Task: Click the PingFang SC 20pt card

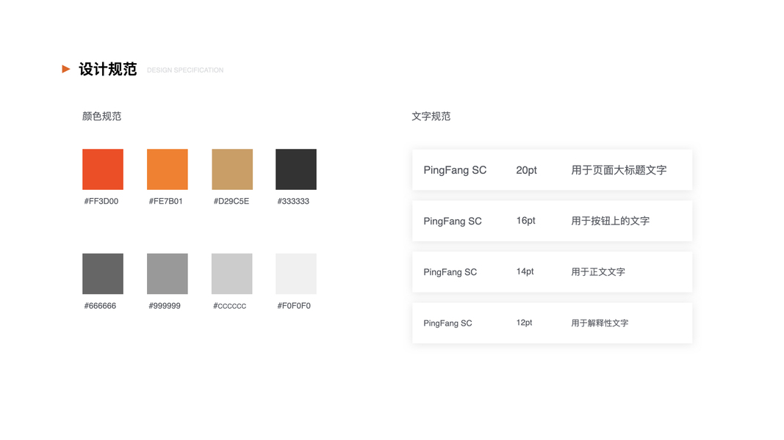Action: pyautogui.click(x=552, y=170)
